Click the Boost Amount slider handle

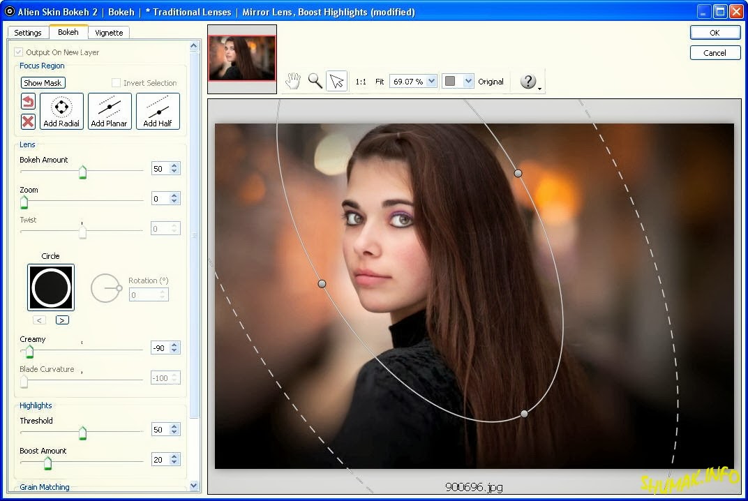(x=47, y=463)
